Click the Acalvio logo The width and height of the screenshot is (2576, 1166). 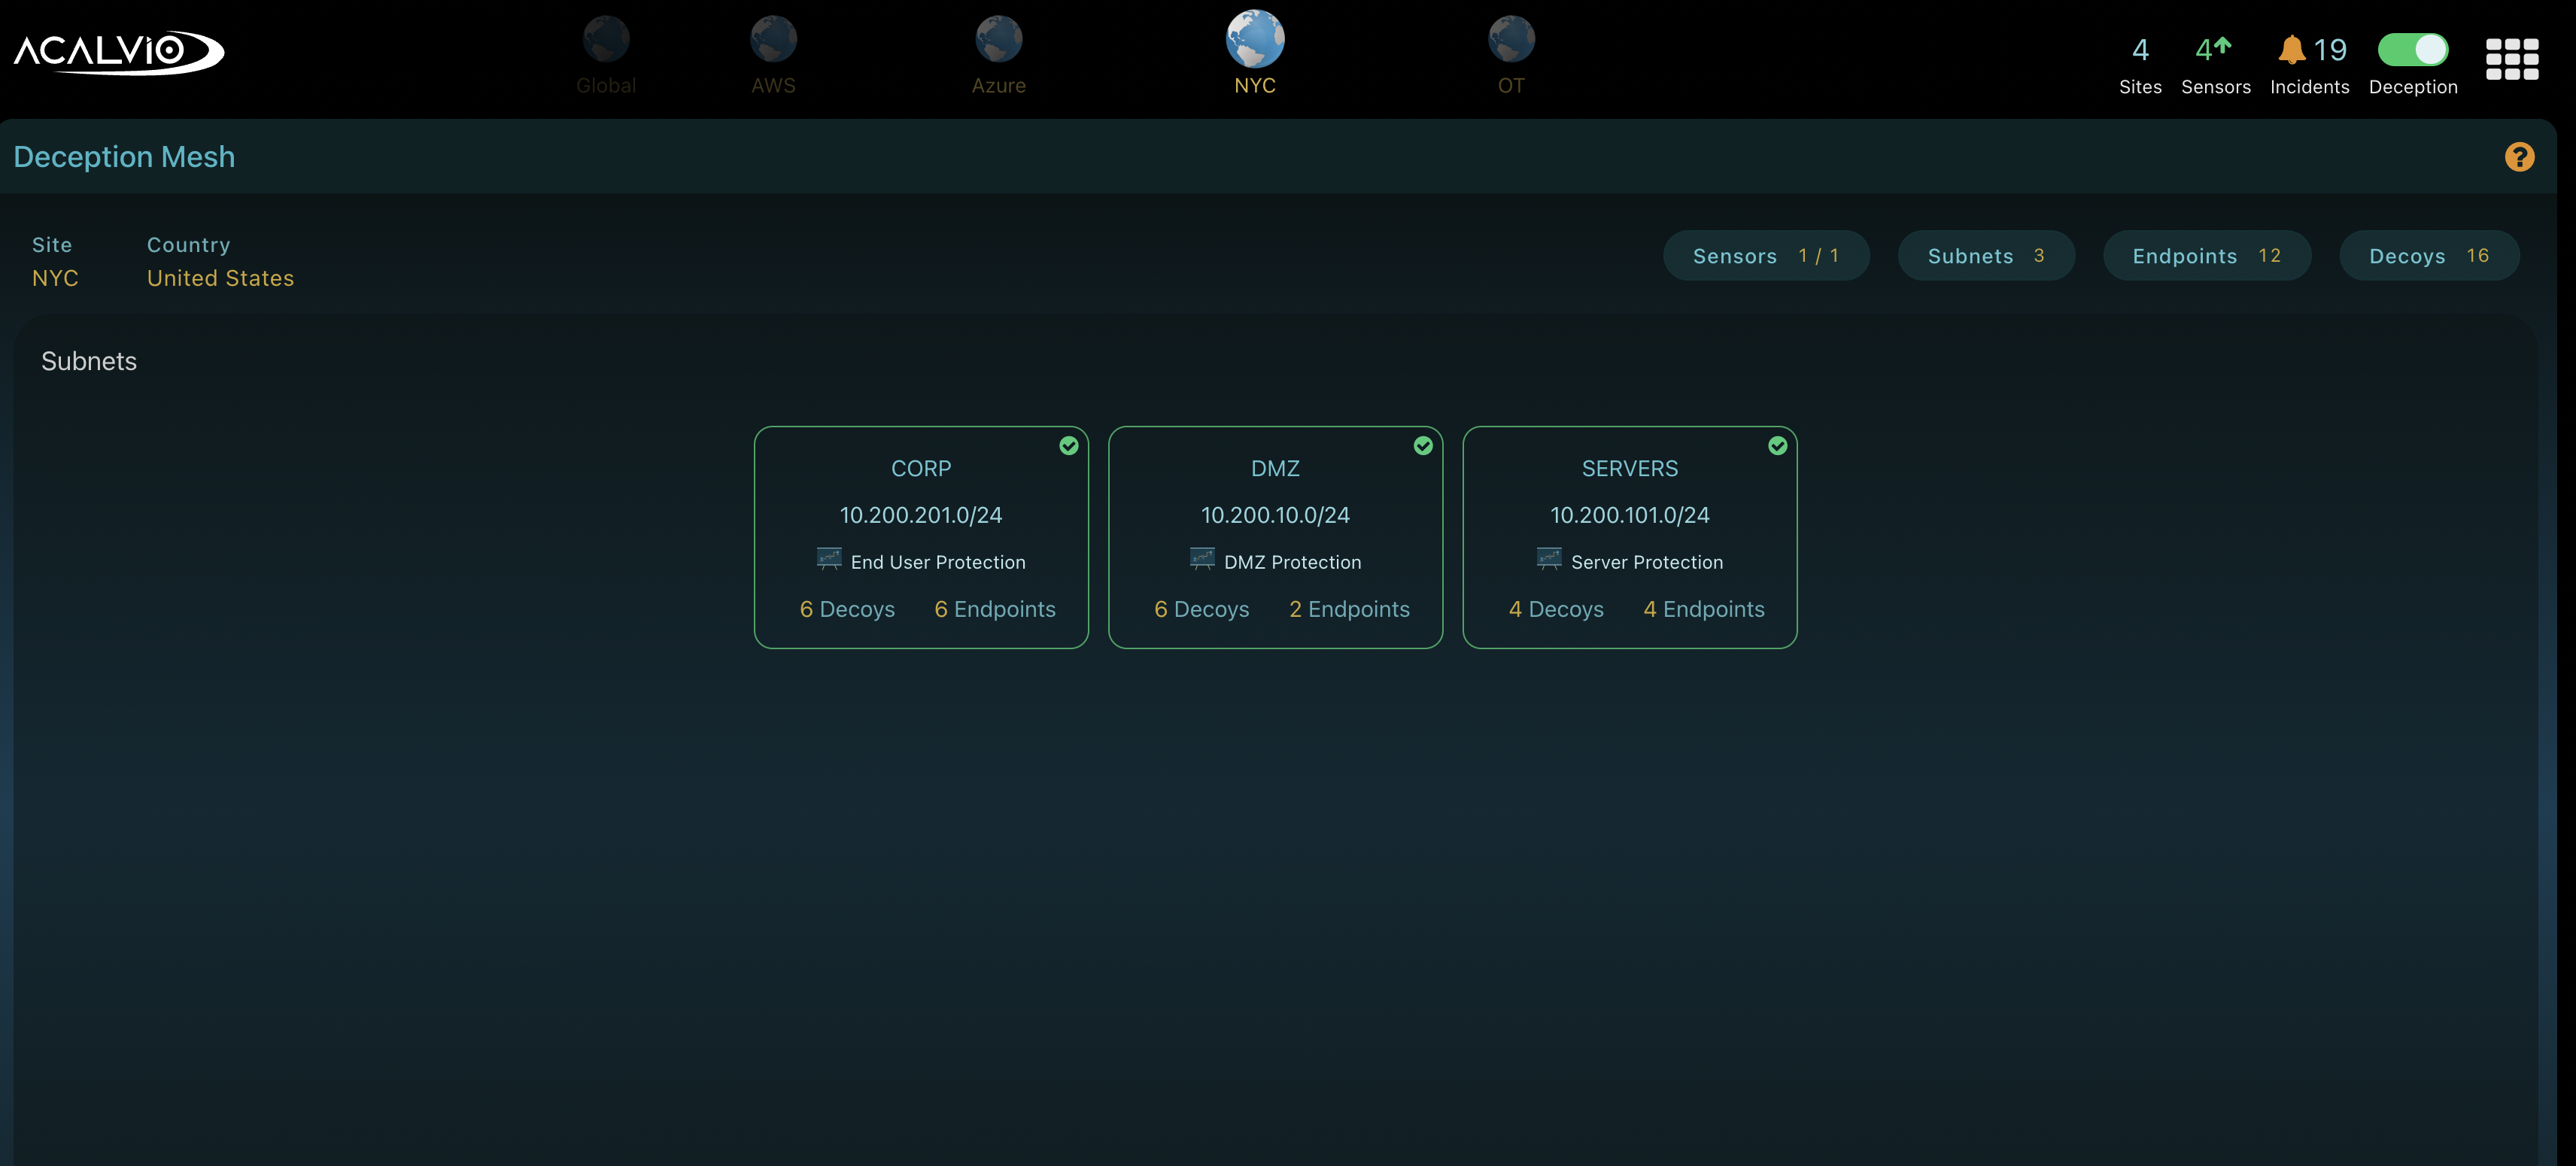(118, 52)
